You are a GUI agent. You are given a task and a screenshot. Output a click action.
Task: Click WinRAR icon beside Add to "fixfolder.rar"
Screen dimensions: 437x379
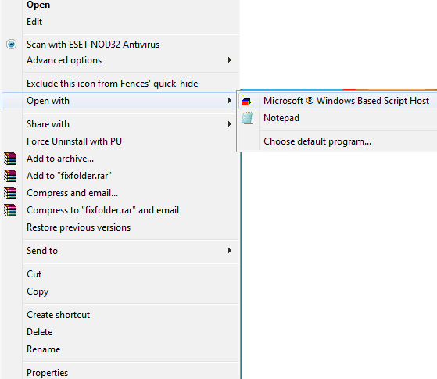10,176
